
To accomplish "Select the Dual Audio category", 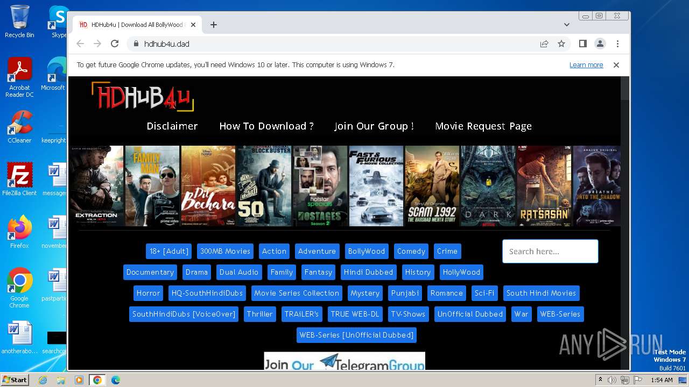I will pyautogui.click(x=239, y=272).
